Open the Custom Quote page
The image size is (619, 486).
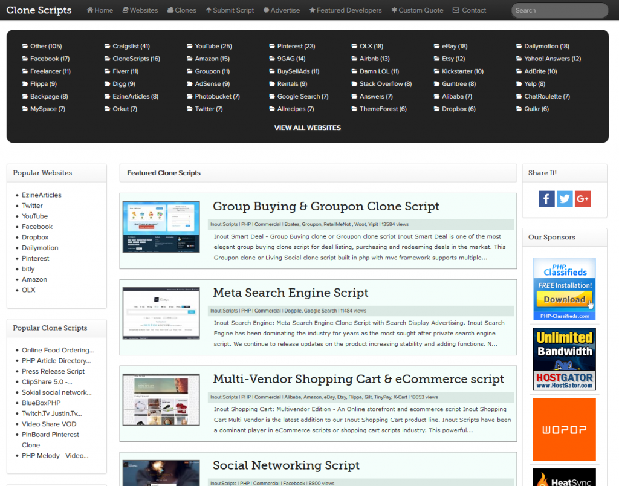417,10
